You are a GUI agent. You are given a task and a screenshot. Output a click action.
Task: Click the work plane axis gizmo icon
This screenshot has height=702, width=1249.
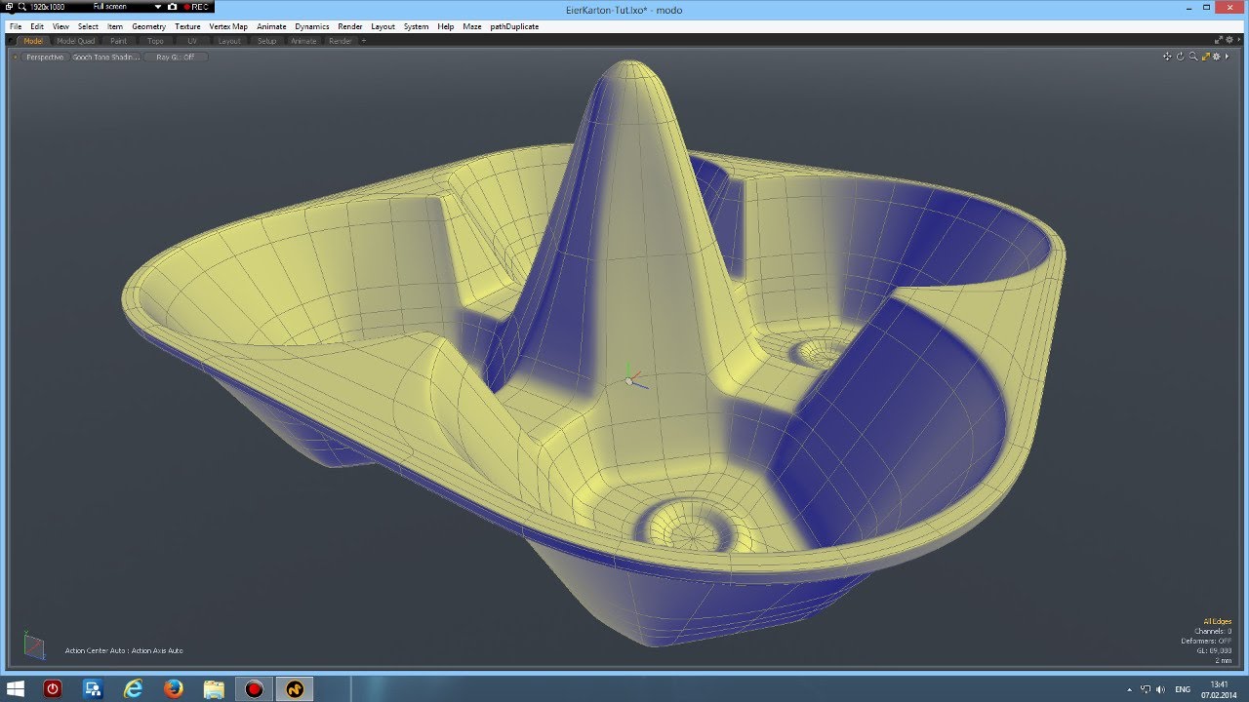33,644
